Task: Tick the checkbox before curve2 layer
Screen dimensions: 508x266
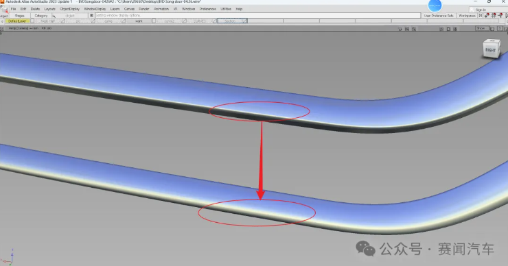Action: pyautogui.click(x=154, y=21)
